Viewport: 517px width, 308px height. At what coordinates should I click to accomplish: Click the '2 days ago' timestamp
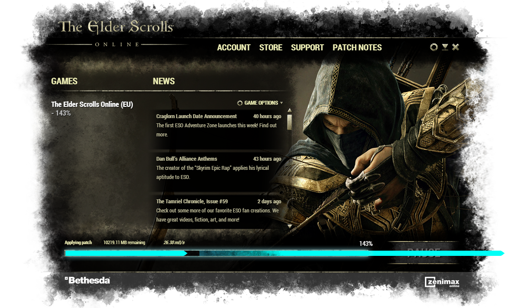269,201
